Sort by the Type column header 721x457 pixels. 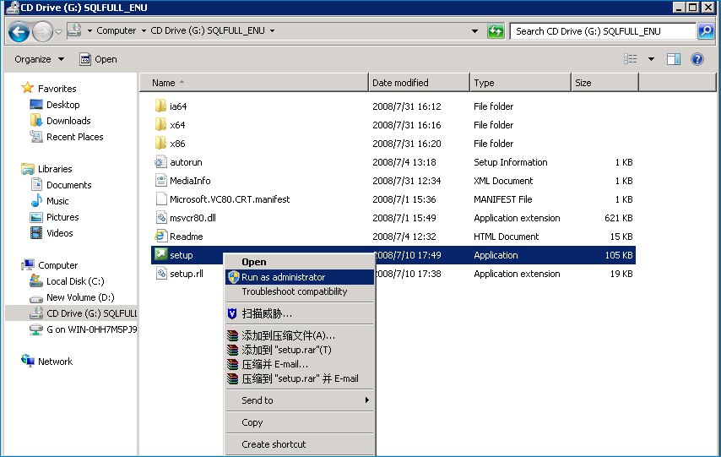521,83
